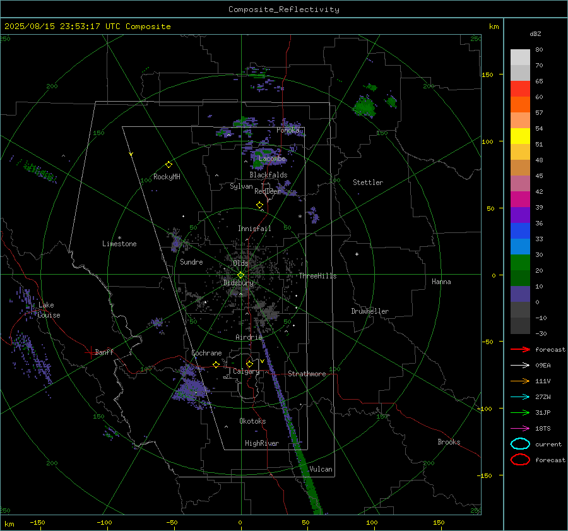The width and height of the screenshot is (568, 531).
Task: Click the ThreeHills label
Action: (x=317, y=276)
